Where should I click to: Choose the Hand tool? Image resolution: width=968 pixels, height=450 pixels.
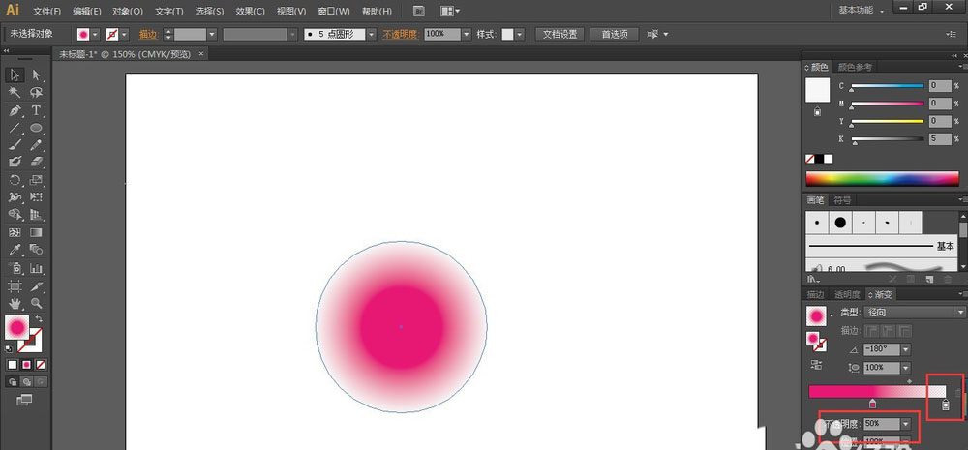(x=15, y=304)
